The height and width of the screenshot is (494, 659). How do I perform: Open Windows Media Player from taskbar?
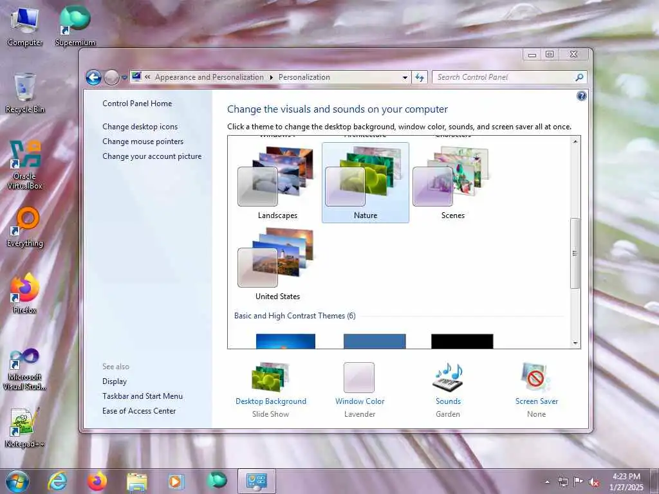(x=176, y=481)
